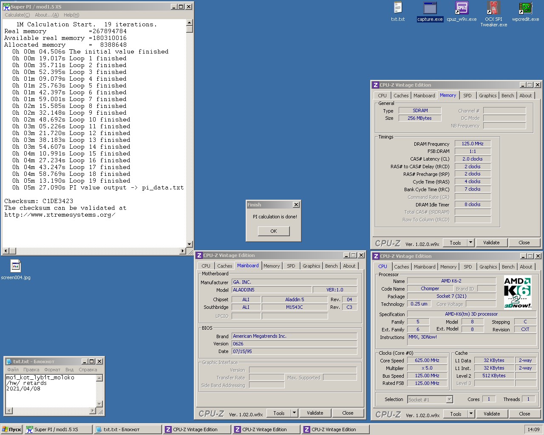Open the Start (Пуск) menu button
Viewport: 544px width, 435px height.
[11, 429]
